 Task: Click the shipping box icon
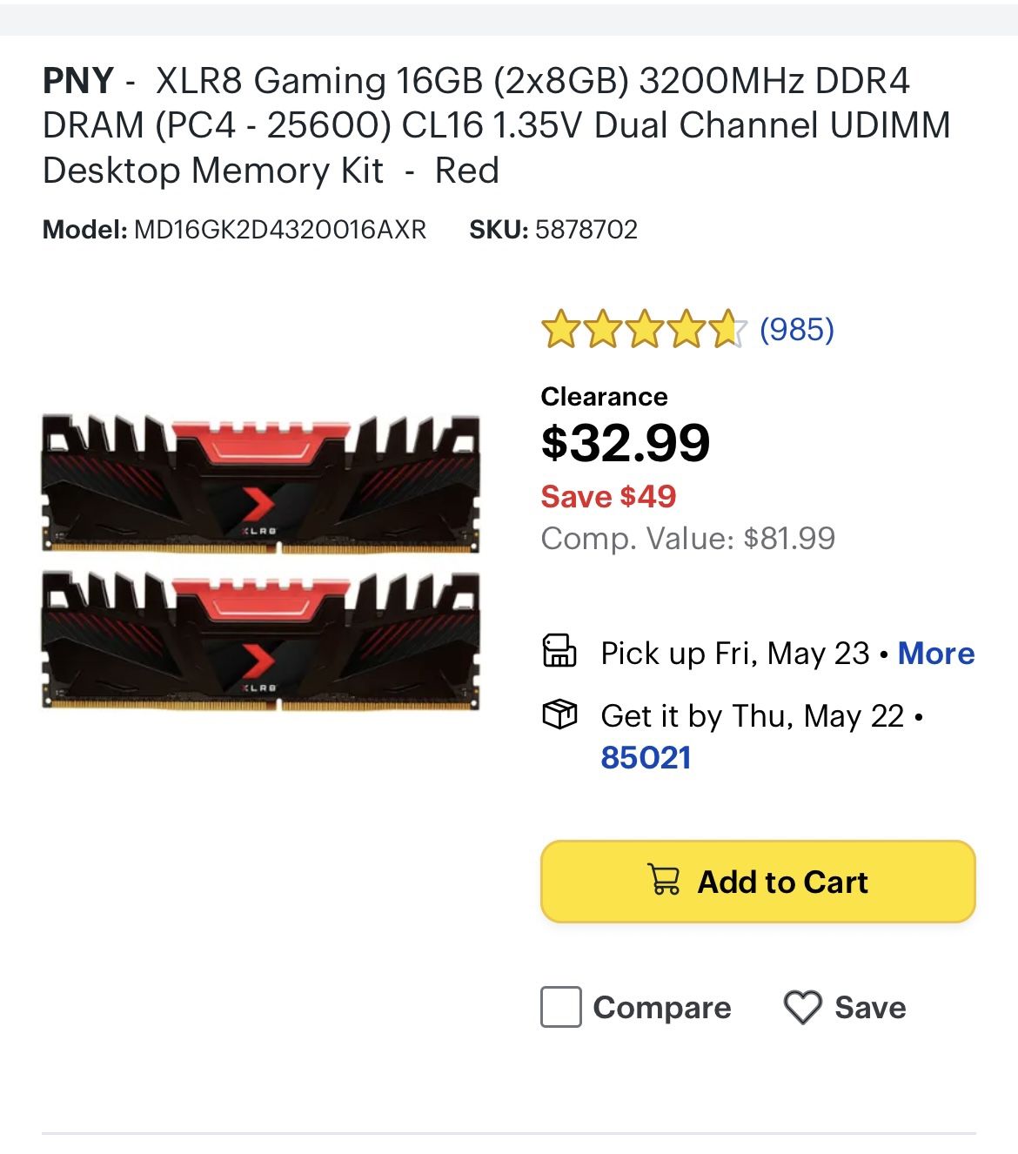(559, 715)
